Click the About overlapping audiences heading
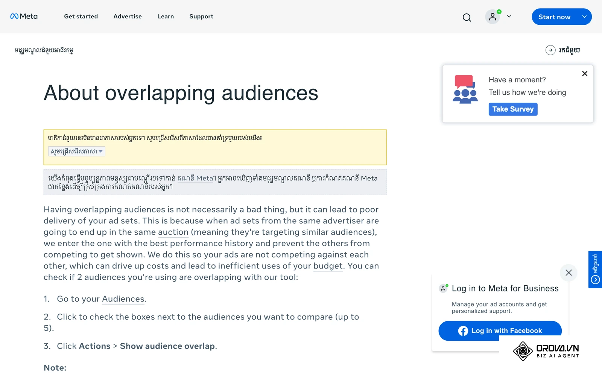The width and height of the screenshot is (602, 376). coord(181,93)
